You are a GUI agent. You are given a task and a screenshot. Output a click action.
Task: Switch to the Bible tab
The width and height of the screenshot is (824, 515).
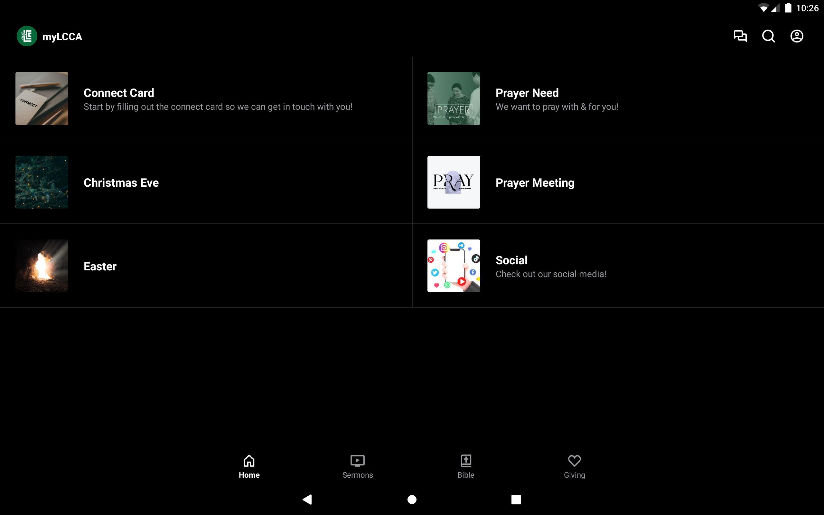pyautogui.click(x=465, y=467)
